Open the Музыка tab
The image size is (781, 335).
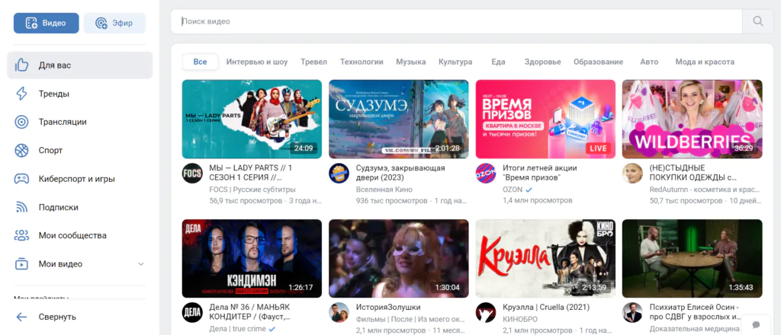pyautogui.click(x=411, y=62)
